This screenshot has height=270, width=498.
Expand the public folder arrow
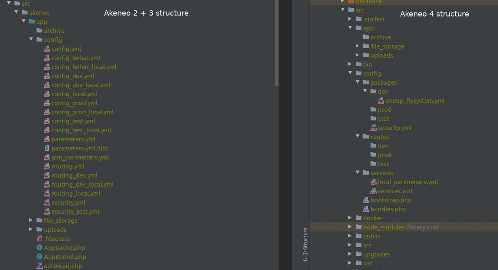[x=350, y=236]
